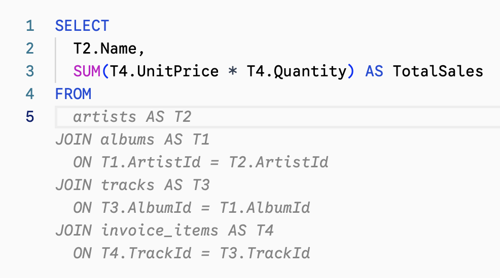Screen dimensions: 500x278
Task: Click the 'JOIN tracks AS T3' suggestion line
Action: [132, 185]
